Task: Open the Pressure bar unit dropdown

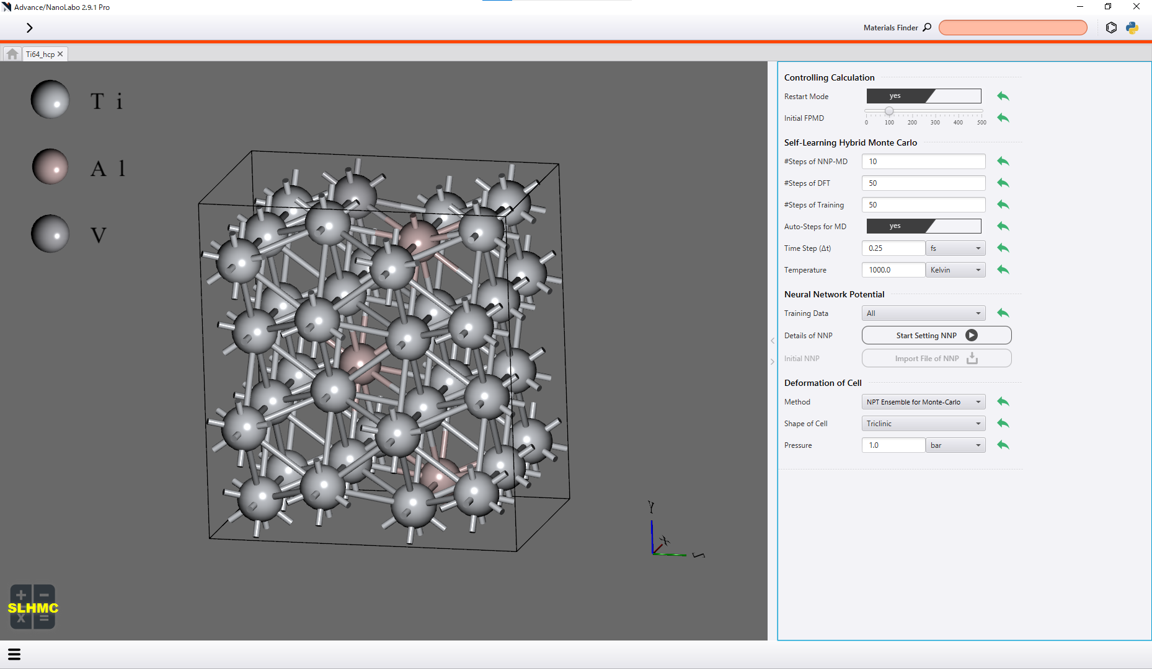Action: pyautogui.click(x=955, y=445)
